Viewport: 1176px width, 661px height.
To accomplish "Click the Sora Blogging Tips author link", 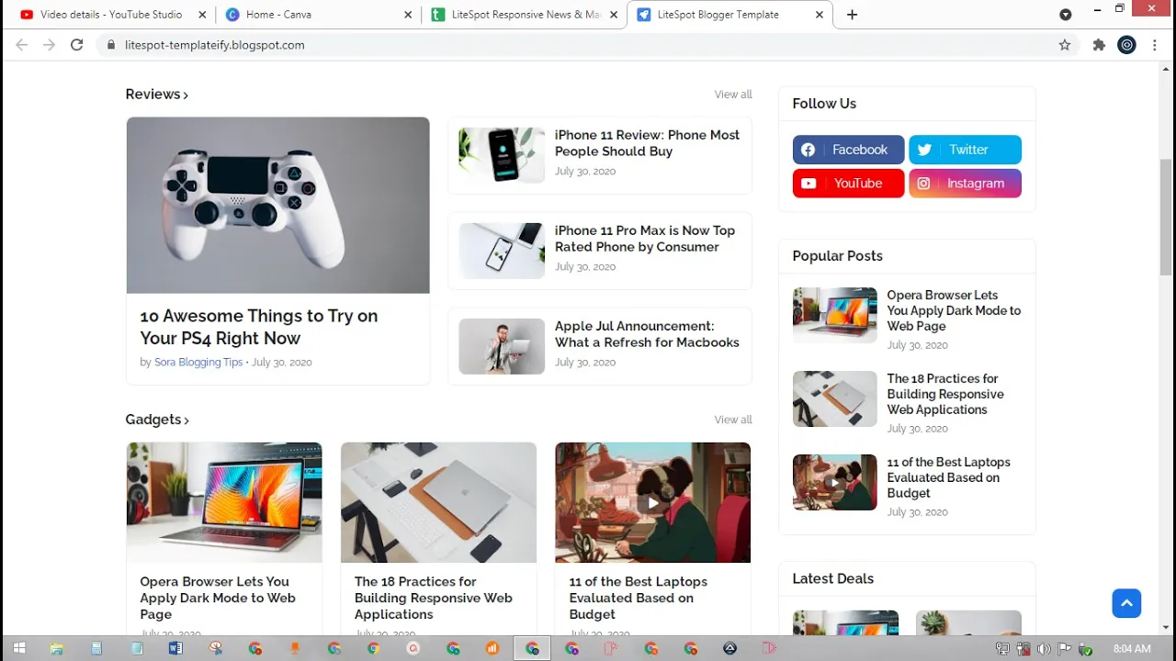I will (x=198, y=363).
